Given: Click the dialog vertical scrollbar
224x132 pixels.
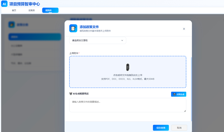Looking at the screenshot, I should 191,89.
